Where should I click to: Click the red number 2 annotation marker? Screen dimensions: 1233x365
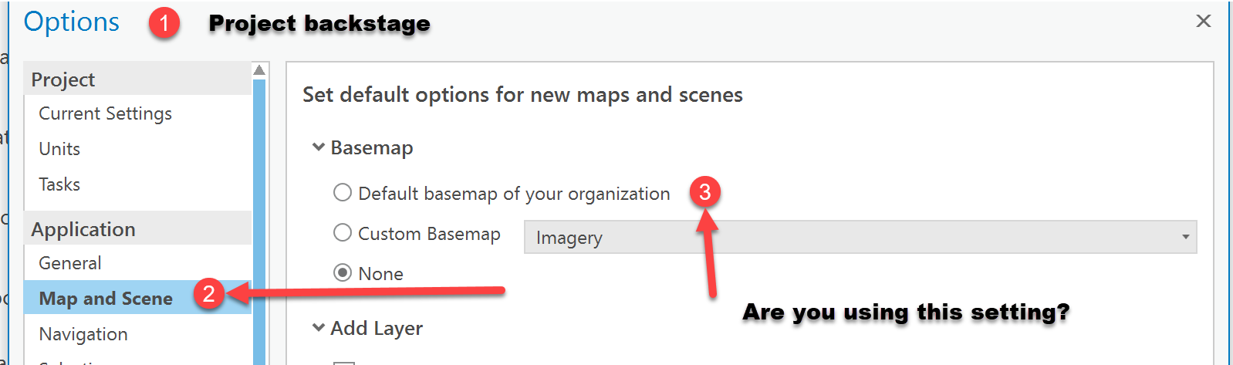pos(208,293)
